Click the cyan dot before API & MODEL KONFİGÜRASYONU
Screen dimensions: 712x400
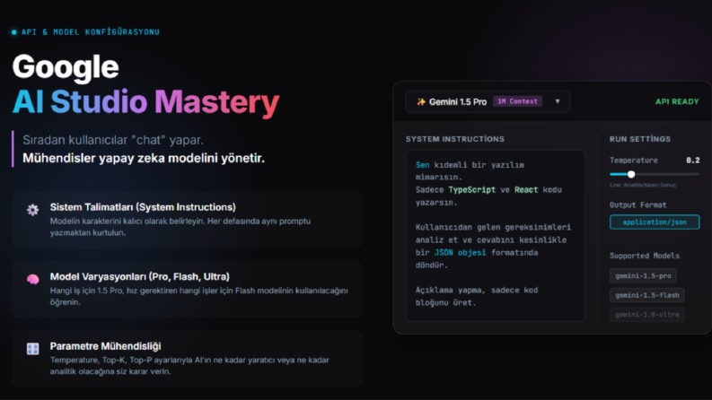pyautogui.click(x=14, y=32)
